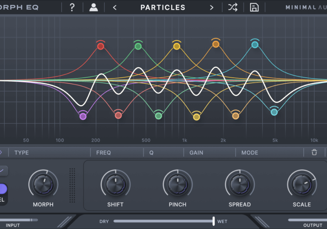Click the SHIFT knob
Image resolution: width=327 pixels, height=229 pixels.
(116, 184)
